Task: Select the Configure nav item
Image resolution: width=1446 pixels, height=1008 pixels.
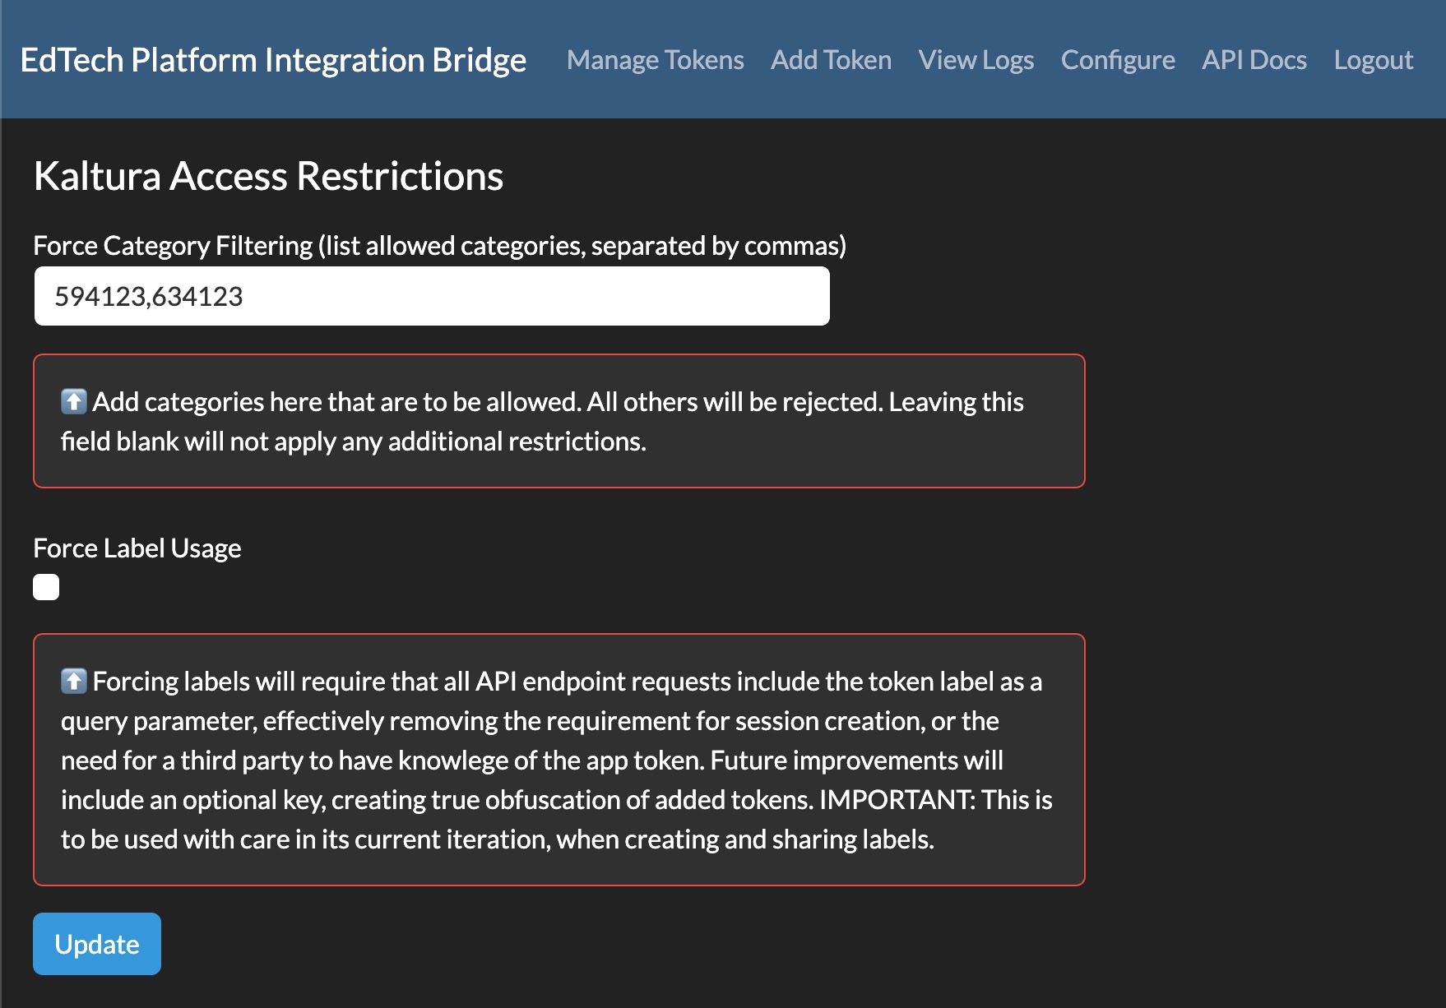Action: tap(1118, 60)
